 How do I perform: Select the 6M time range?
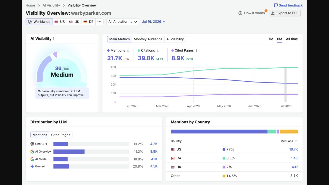(x=279, y=39)
